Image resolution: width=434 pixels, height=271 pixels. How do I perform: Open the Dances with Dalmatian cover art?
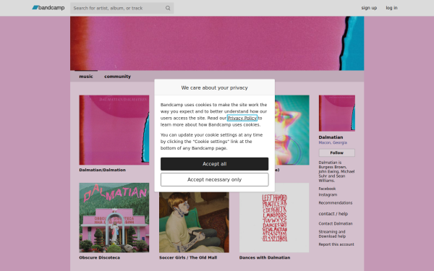coord(274,218)
